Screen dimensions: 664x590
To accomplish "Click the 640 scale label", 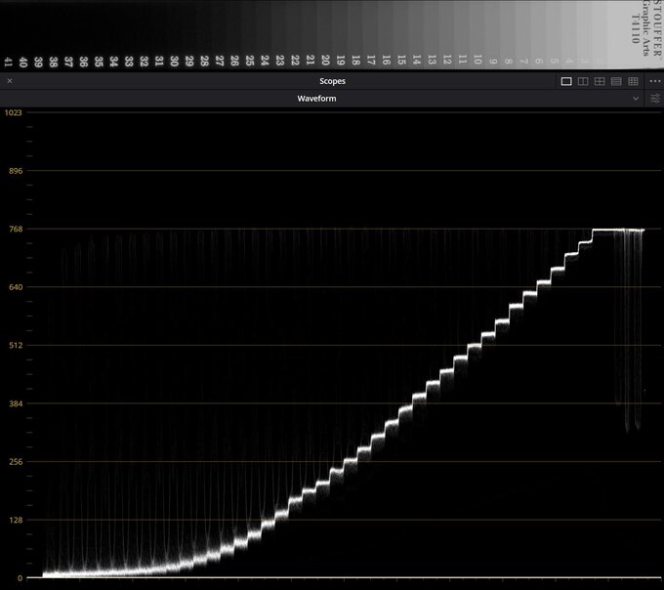I will (x=16, y=287).
